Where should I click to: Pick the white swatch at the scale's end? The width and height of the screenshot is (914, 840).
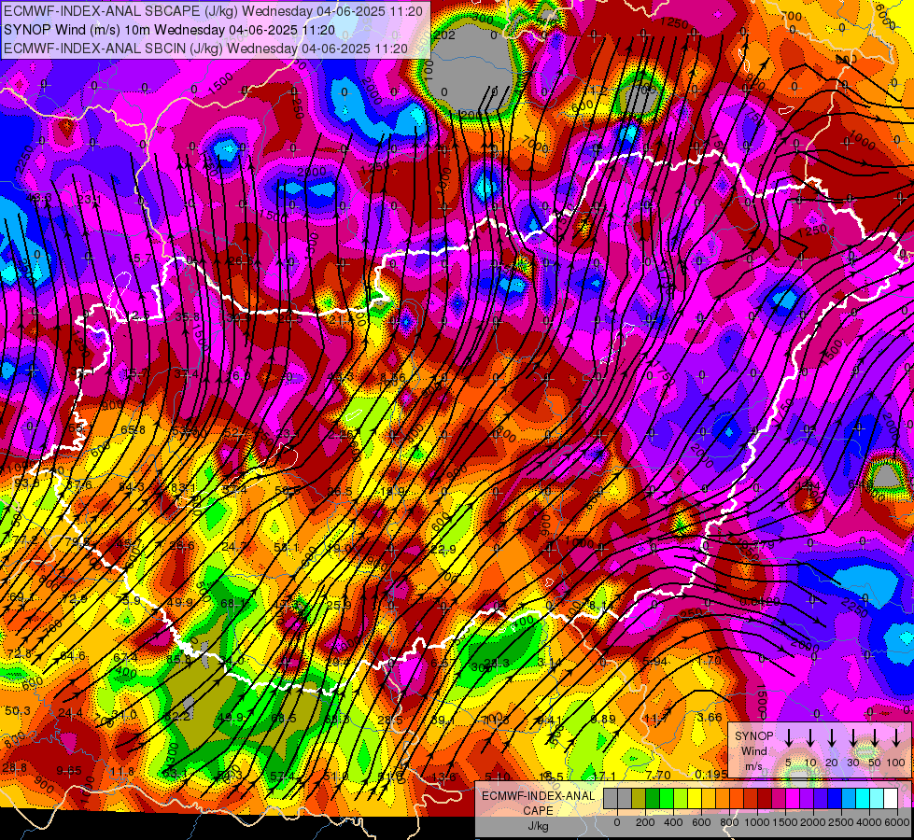(x=891, y=798)
